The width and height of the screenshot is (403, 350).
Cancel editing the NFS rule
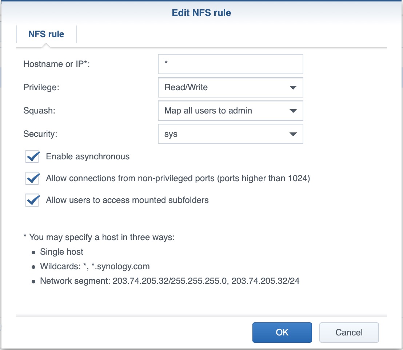point(349,333)
